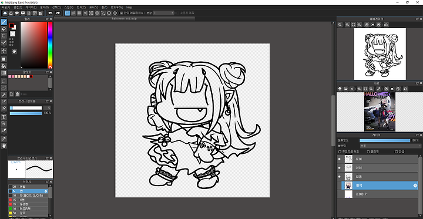Choose the G펜 brush
Image resolution: width=423 pixels, height=219 pixels.
(28, 200)
